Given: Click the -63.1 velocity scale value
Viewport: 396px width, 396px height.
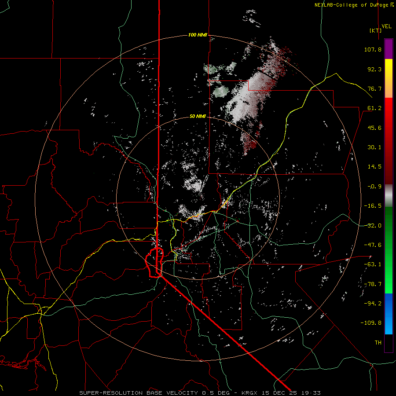Looking at the screenshot, I should tap(373, 264).
